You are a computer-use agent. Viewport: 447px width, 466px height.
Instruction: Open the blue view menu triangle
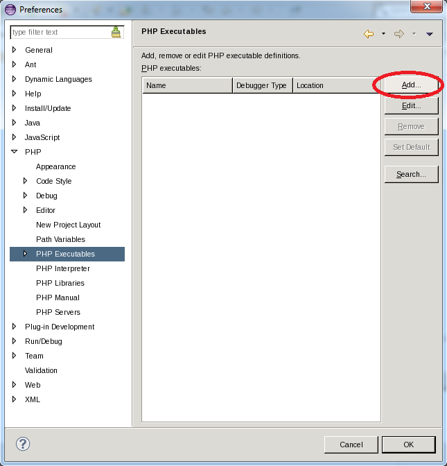429,34
